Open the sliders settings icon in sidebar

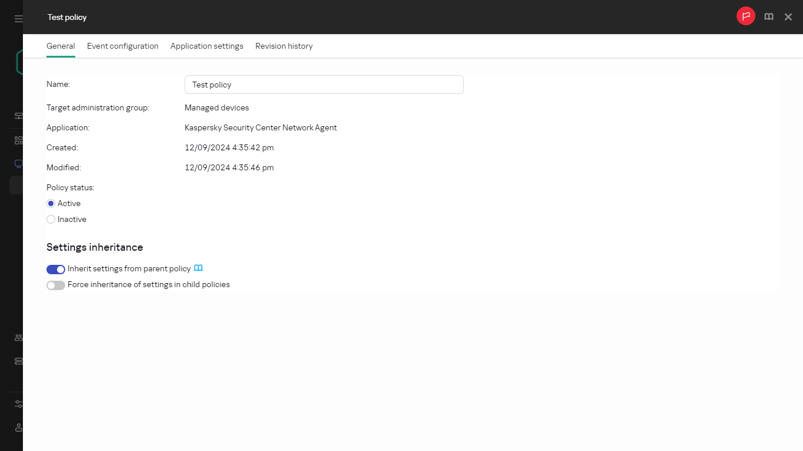(x=18, y=404)
